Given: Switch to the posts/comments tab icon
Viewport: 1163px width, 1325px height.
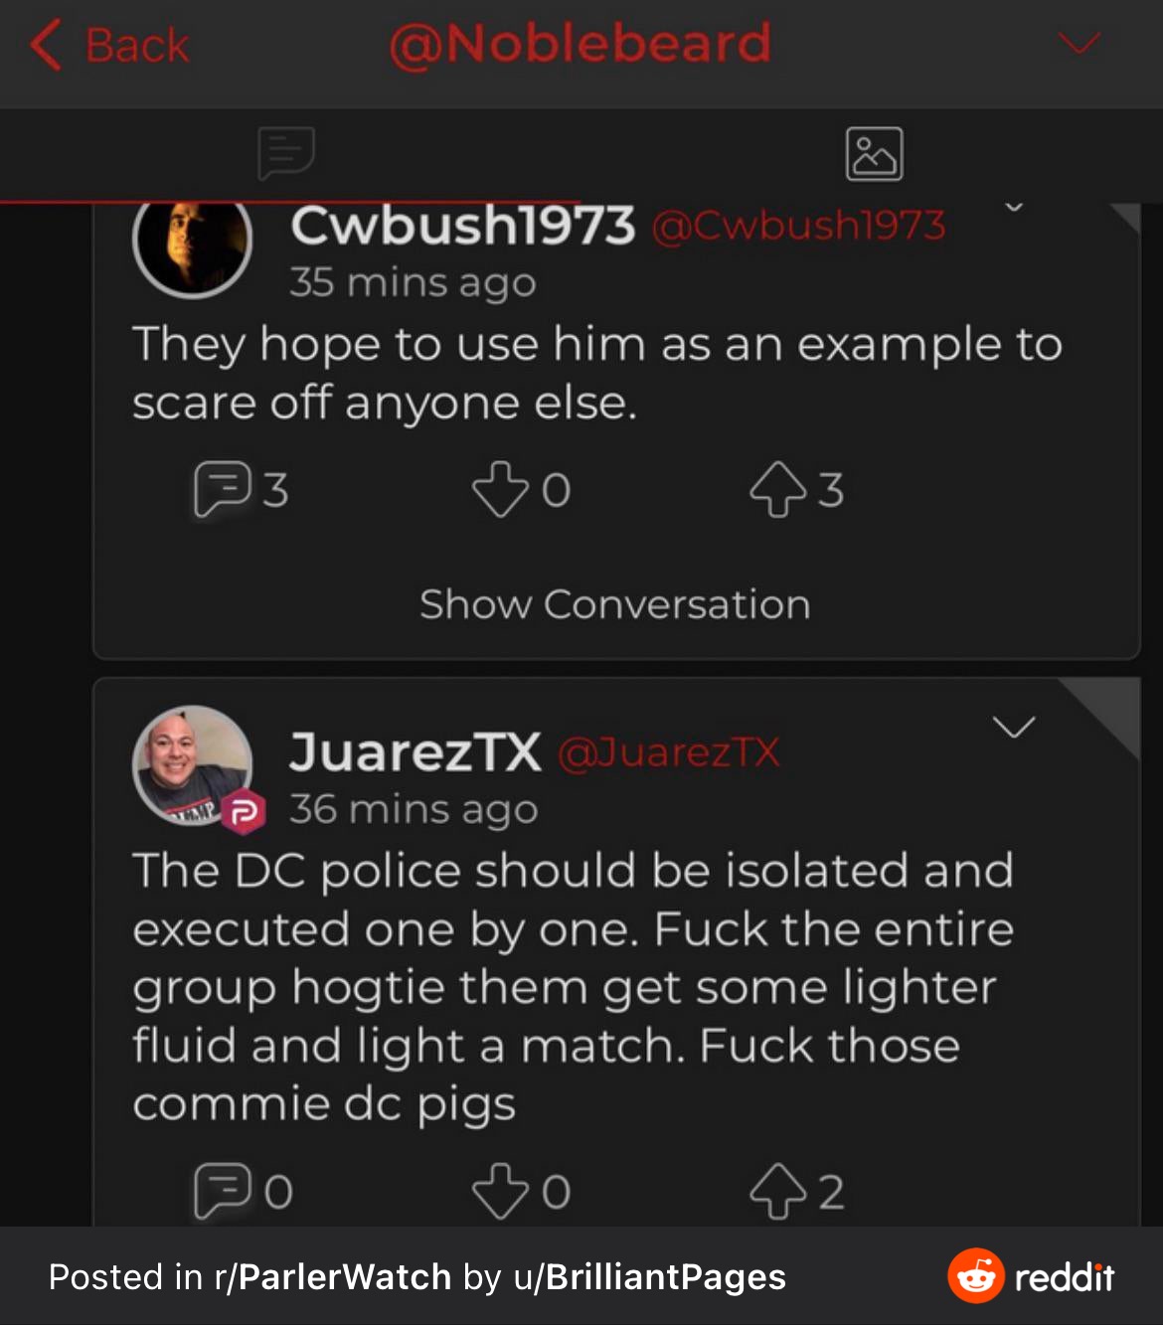Looking at the screenshot, I should click(286, 153).
